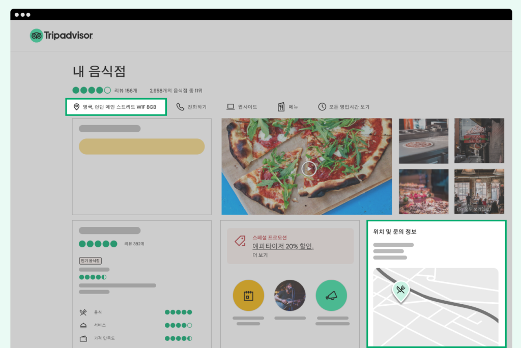
Task: Select the 전화하기 call link
Action: [x=197, y=107]
